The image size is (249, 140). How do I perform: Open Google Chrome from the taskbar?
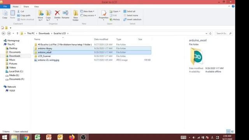[x=26, y=137]
